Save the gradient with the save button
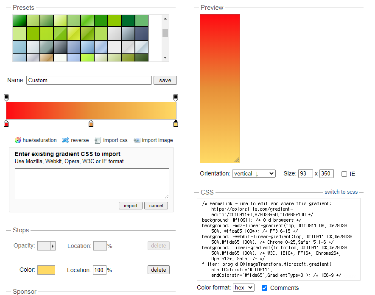Screen dimensions: 375x295 [165, 80]
